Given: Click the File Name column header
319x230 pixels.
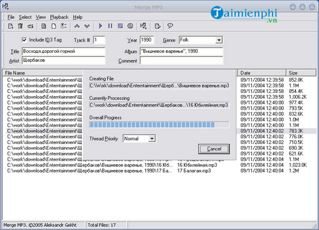Looking at the screenshot, I should (43, 73).
